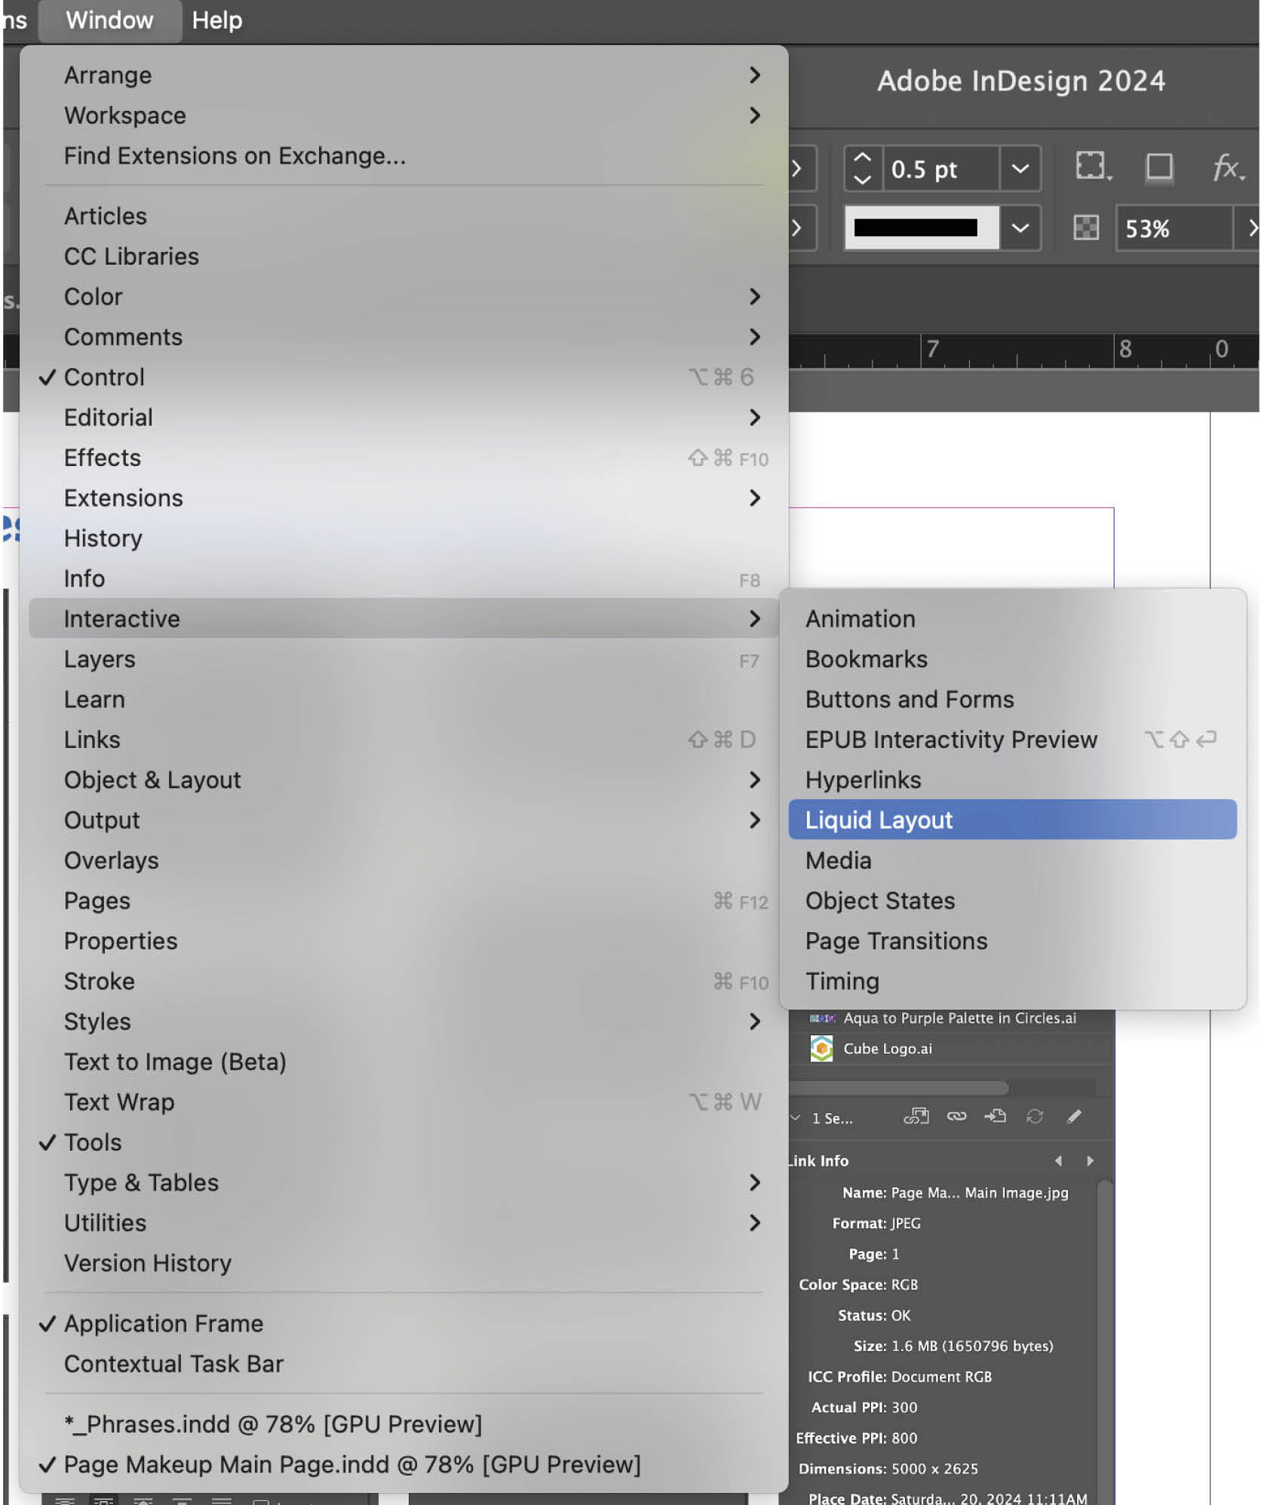
Task: Open the Pages panel entry
Action: point(403,901)
